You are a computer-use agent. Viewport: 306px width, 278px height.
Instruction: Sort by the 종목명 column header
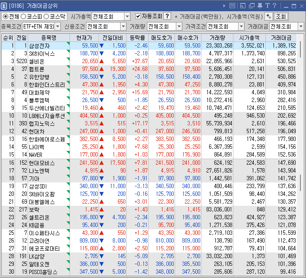tap(49, 38)
